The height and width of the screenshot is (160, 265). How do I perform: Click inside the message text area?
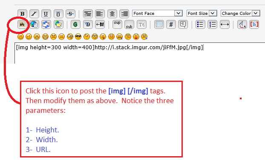point(140,53)
